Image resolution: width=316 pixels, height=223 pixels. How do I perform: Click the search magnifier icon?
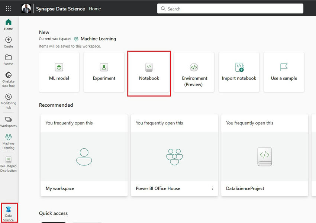coord(163,9)
